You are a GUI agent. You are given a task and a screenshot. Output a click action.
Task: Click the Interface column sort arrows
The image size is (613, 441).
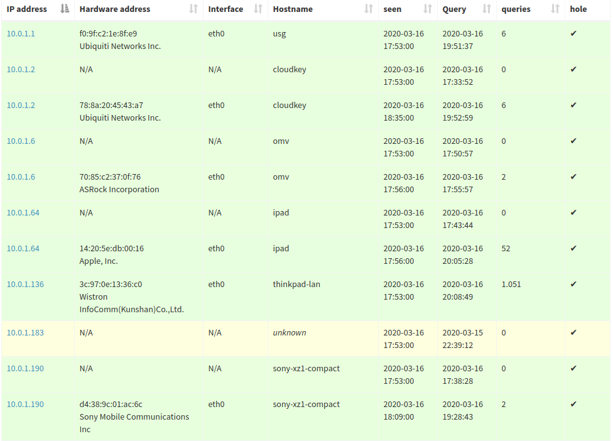tap(258, 9)
